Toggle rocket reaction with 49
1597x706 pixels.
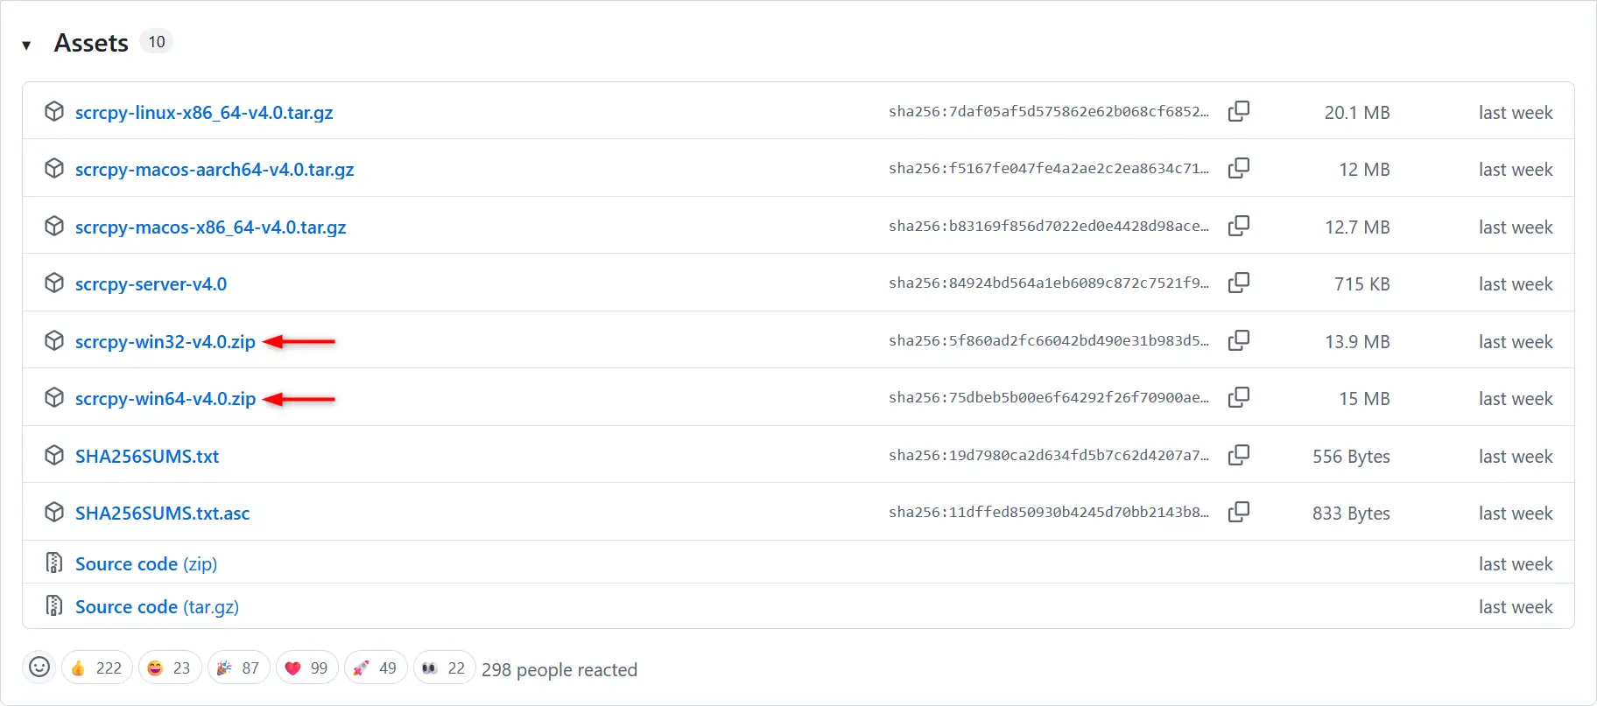pos(376,668)
